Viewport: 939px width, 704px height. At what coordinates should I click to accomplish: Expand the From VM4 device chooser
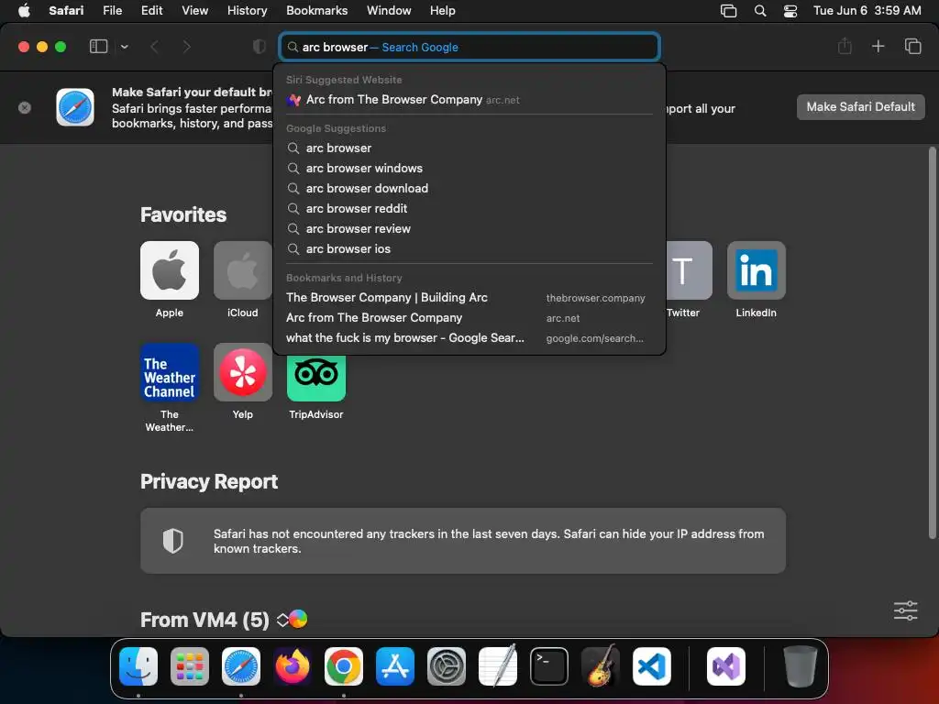(x=282, y=621)
